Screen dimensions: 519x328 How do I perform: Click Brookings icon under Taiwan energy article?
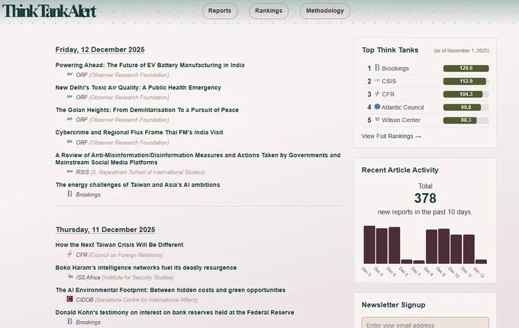click(x=69, y=194)
